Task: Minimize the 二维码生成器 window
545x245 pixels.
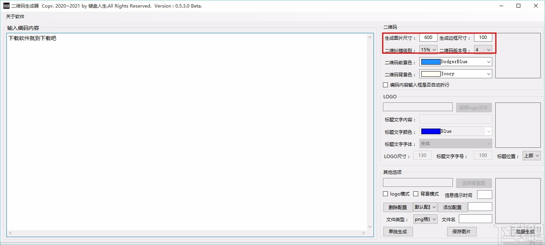Action: click(501, 6)
